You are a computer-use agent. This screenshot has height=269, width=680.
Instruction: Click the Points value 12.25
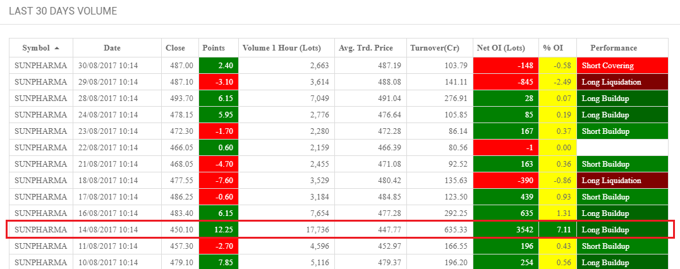[224, 230]
